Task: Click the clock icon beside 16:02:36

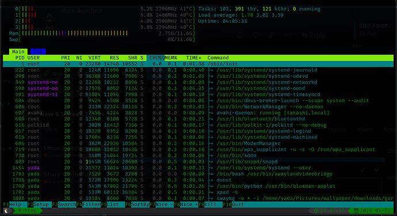Action: [x=316, y=211]
